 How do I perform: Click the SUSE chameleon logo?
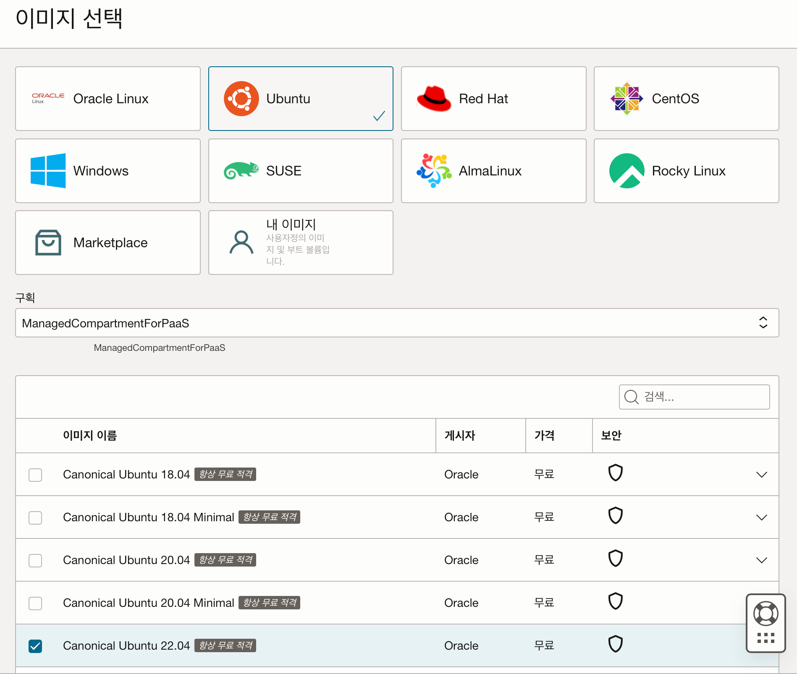point(241,170)
